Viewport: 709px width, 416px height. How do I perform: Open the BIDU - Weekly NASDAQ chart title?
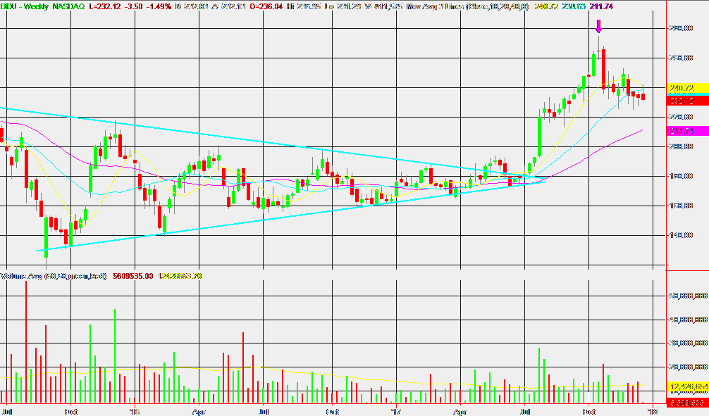(44, 5)
